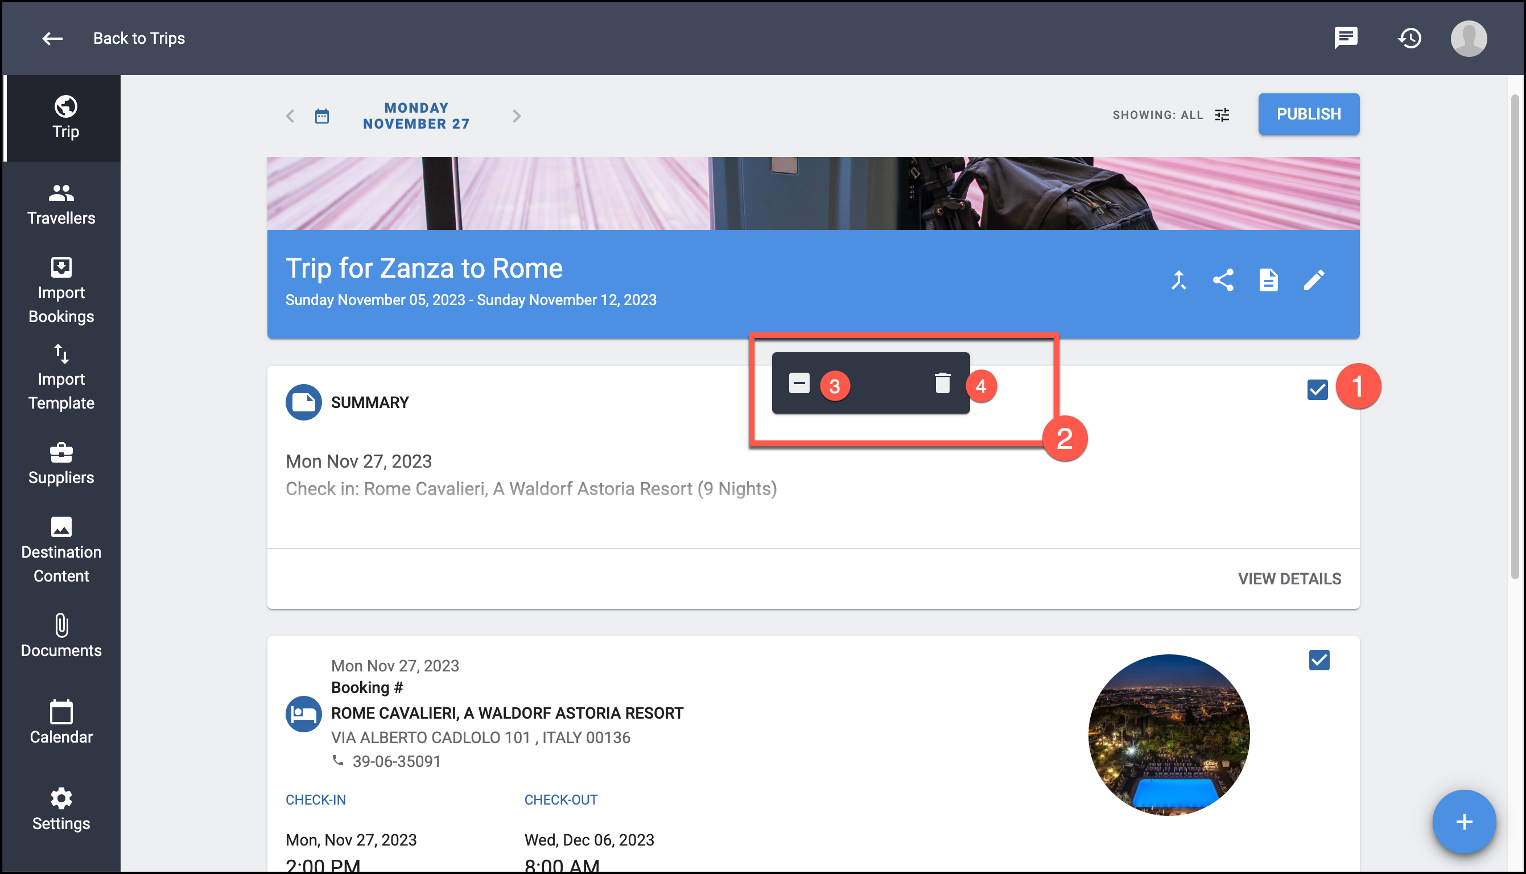Click the share trip icon
Screen dimensions: 1526x874
[1223, 281]
